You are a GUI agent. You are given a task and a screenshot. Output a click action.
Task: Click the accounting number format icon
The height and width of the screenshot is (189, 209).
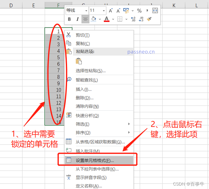pos(126,11)
